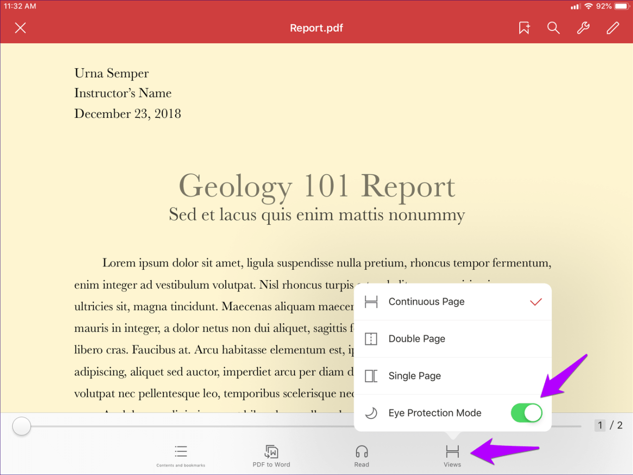Click the red checkmark beside Continuous Page
The width and height of the screenshot is (633, 475).
tap(536, 302)
